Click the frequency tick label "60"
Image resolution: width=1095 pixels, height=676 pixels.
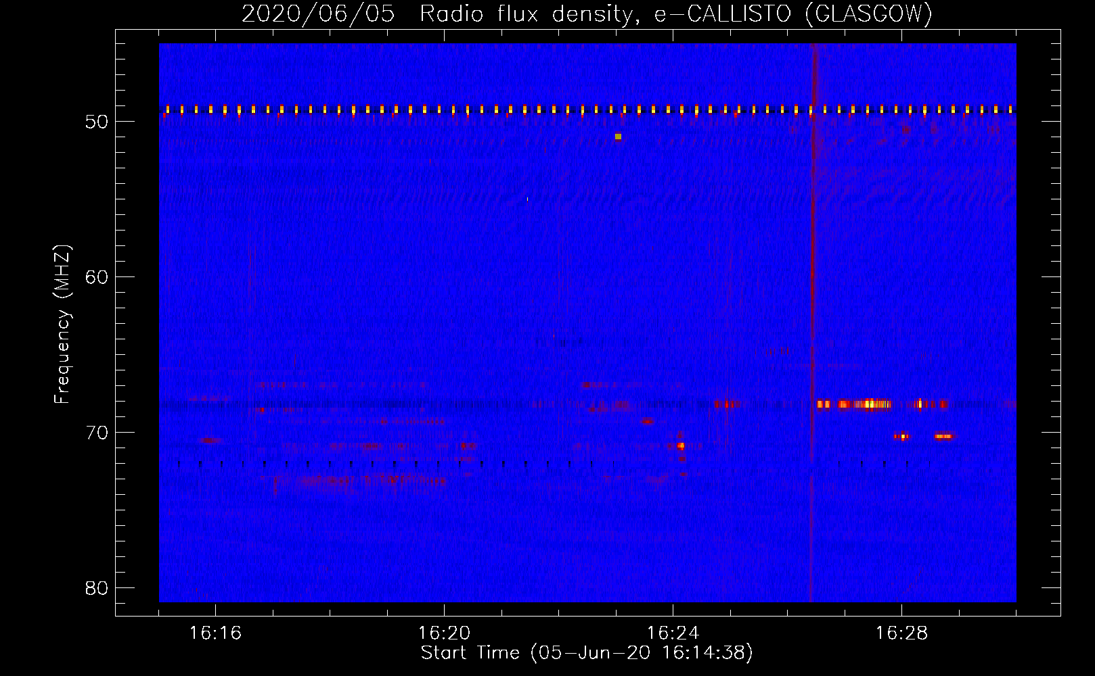[97, 277]
